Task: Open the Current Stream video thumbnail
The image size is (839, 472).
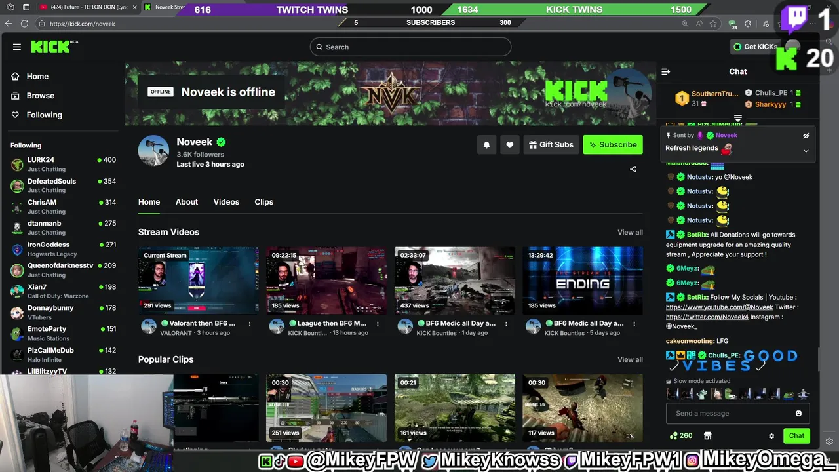Action: (x=199, y=281)
